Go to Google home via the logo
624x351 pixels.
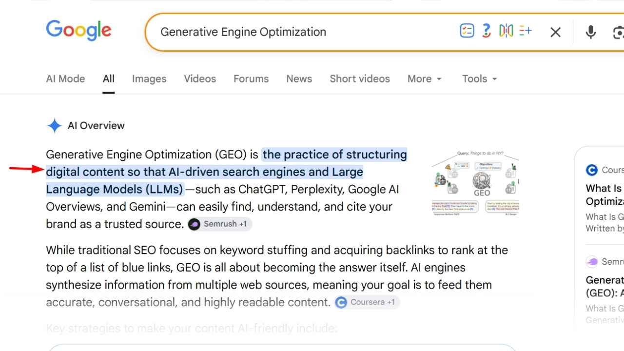[78, 30]
